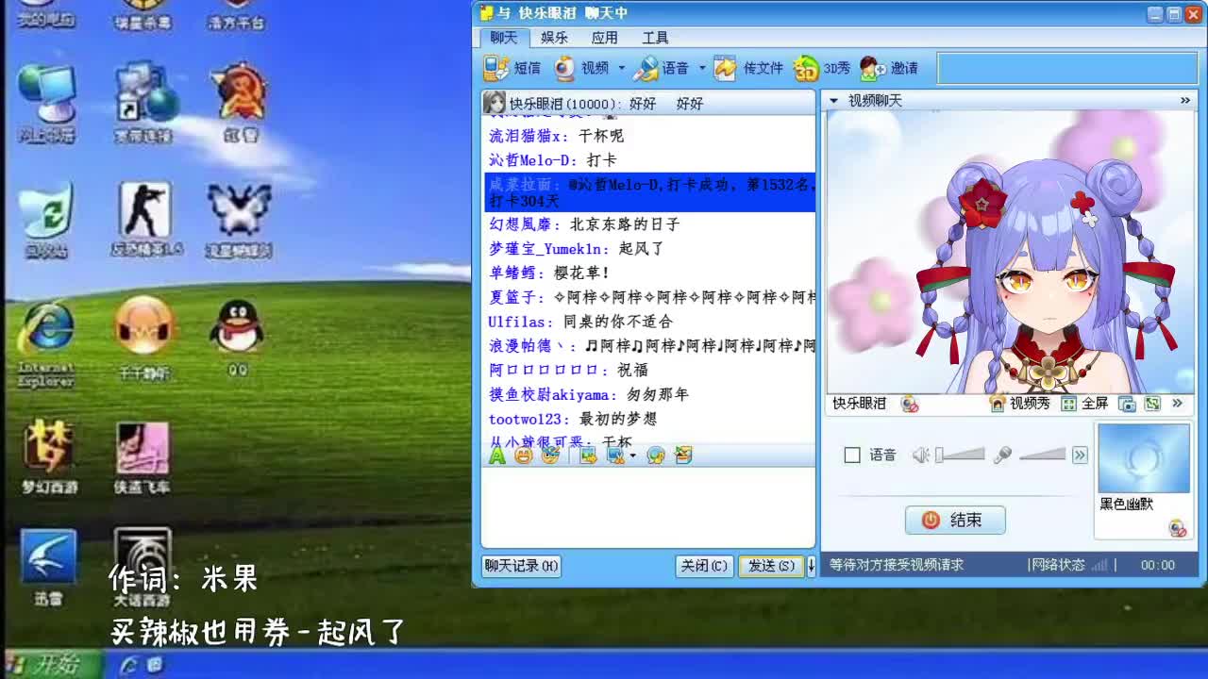Screen dimensions: 1208x679
Task: Select the 工具 tab
Action: pos(655,38)
